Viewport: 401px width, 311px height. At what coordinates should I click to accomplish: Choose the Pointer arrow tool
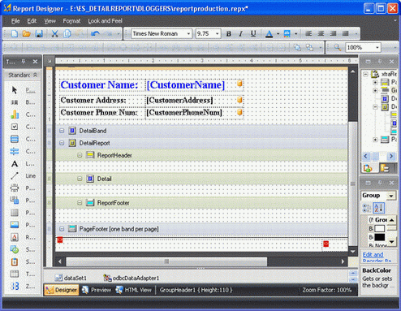15,90
